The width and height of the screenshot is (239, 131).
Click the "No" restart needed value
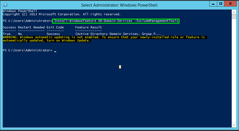[20, 34]
